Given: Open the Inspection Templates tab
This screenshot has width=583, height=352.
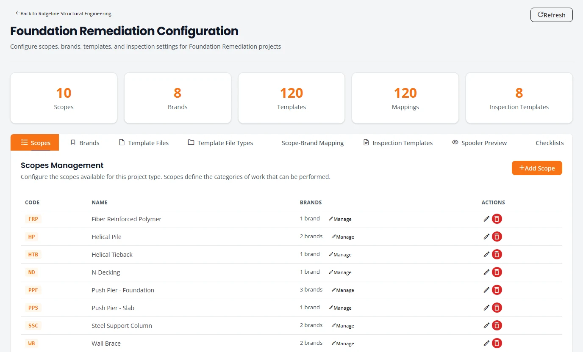Looking at the screenshot, I should click(x=398, y=143).
